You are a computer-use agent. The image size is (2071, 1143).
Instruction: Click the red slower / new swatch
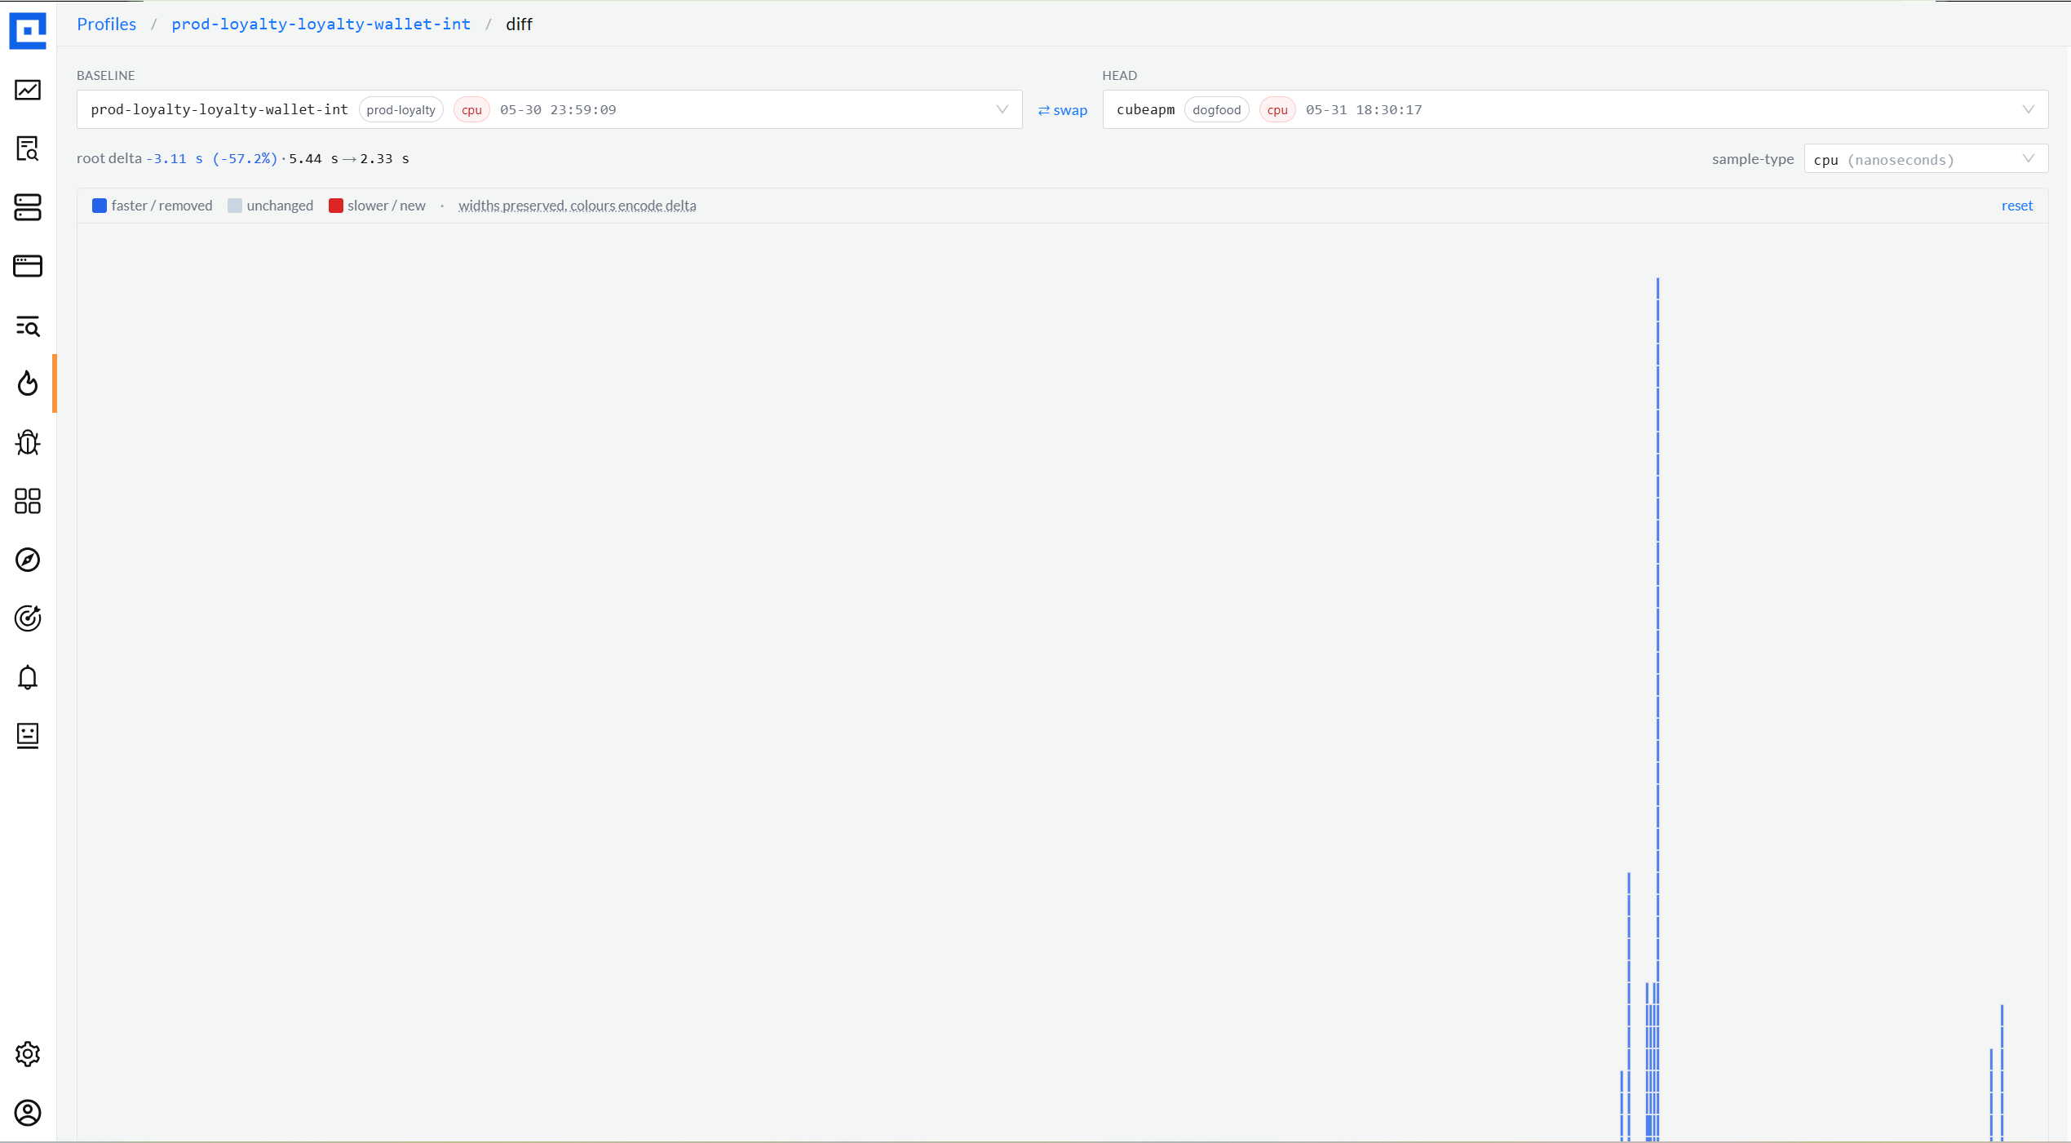tap(336, 206)
